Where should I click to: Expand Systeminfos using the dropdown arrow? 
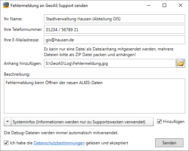pyautogui.click(x=7, y=122)
